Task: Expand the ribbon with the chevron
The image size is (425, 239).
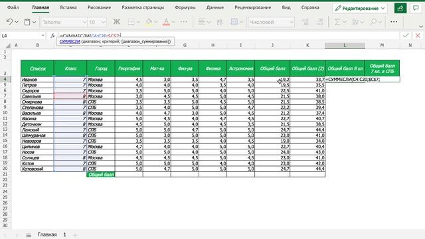Action: (421, 27)
